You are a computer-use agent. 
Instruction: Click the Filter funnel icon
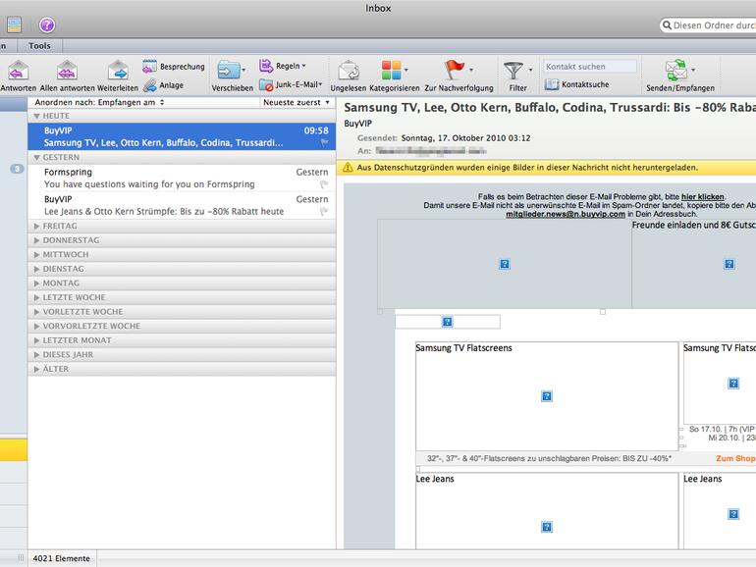513,71
